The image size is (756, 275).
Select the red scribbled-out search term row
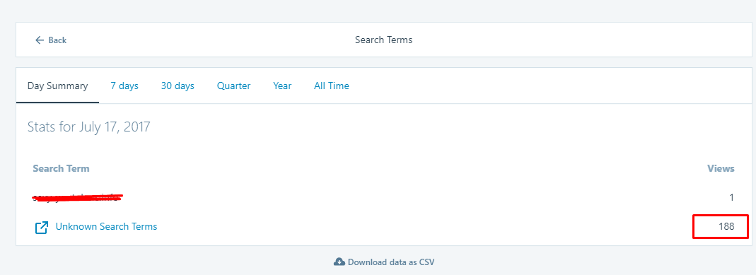tap(383, 197)
